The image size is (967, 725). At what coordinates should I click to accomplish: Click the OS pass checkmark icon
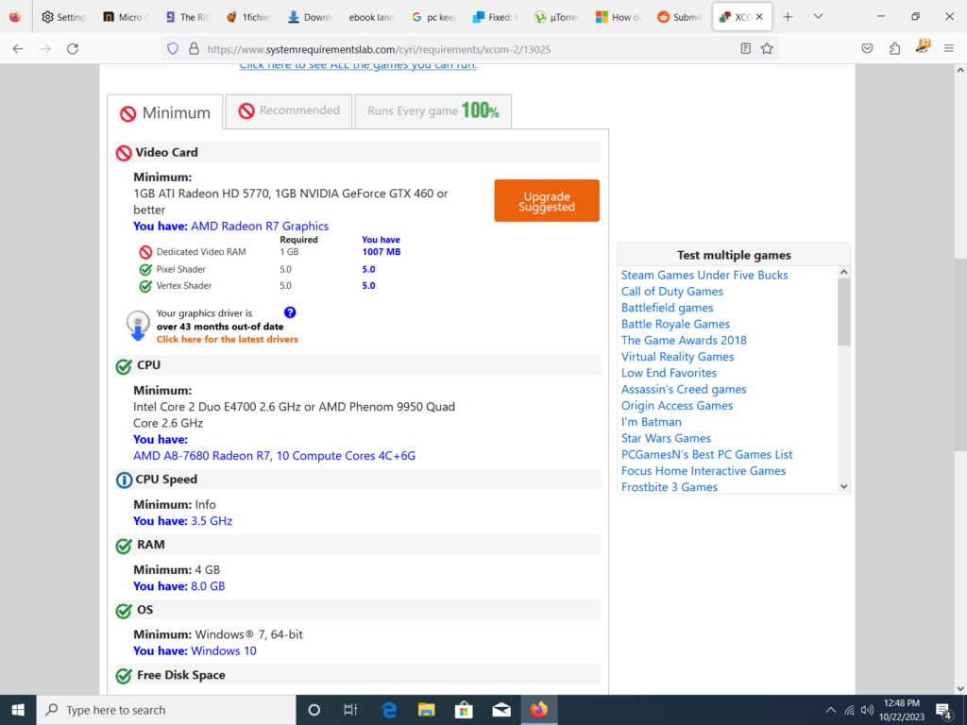click(124, 611)
